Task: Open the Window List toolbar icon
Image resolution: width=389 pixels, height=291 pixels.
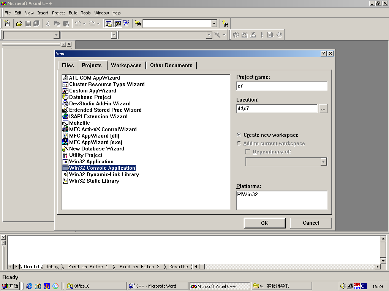Action: (x=126, y=23)
